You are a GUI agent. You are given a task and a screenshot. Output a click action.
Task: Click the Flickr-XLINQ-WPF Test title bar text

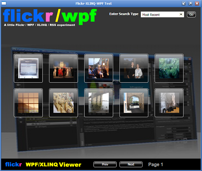coord(94,3)
